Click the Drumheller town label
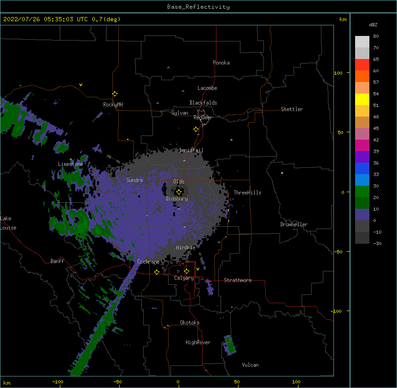Image resolution: width=397 pixels, height=388 pixels. (x=294, y=224)
